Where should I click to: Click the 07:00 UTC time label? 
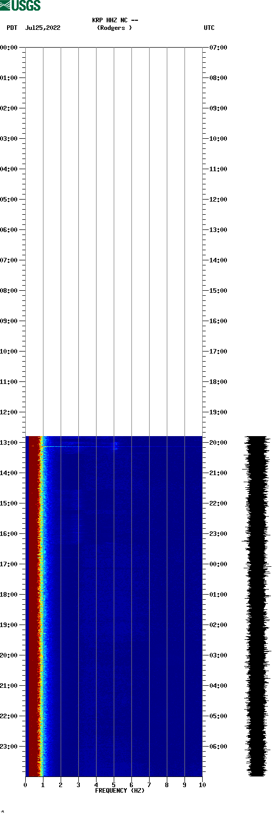tap(218, 48)
